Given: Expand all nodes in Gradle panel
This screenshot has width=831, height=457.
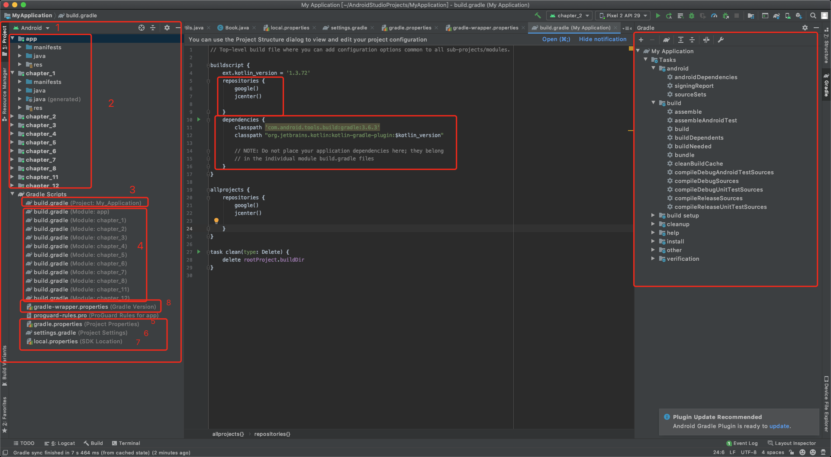Looking at the screenshot, I should pos(681,40).
